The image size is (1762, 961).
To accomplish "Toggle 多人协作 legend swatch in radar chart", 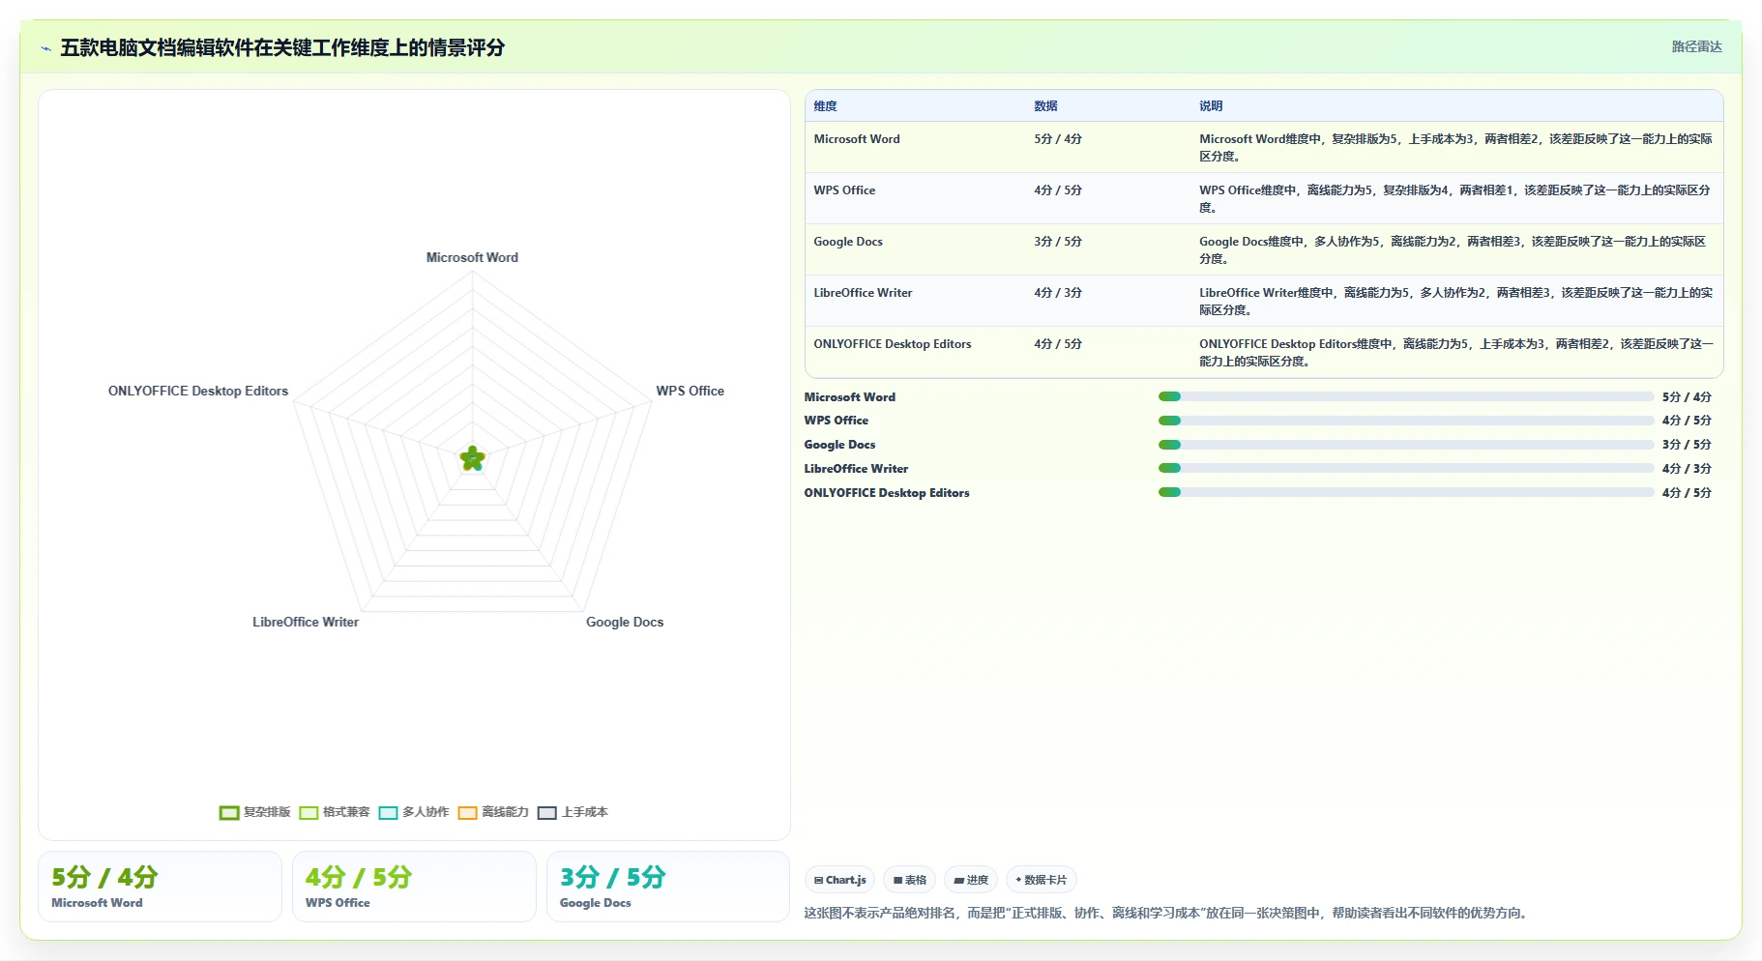I will (x=388, y=813).
